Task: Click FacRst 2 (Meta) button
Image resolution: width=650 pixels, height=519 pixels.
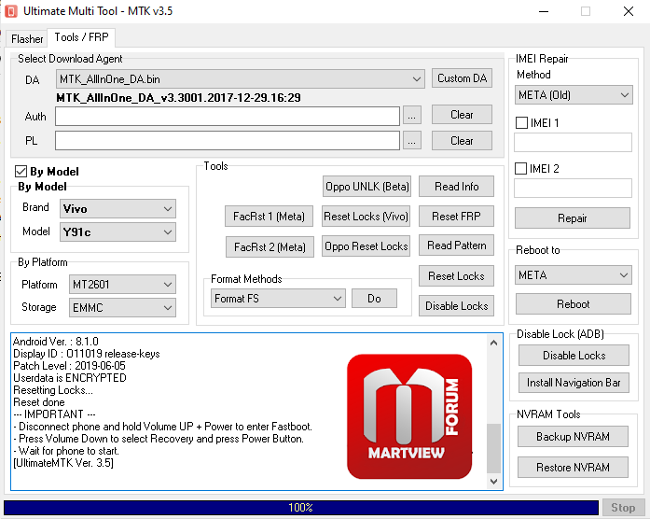Action: (270, 246)
